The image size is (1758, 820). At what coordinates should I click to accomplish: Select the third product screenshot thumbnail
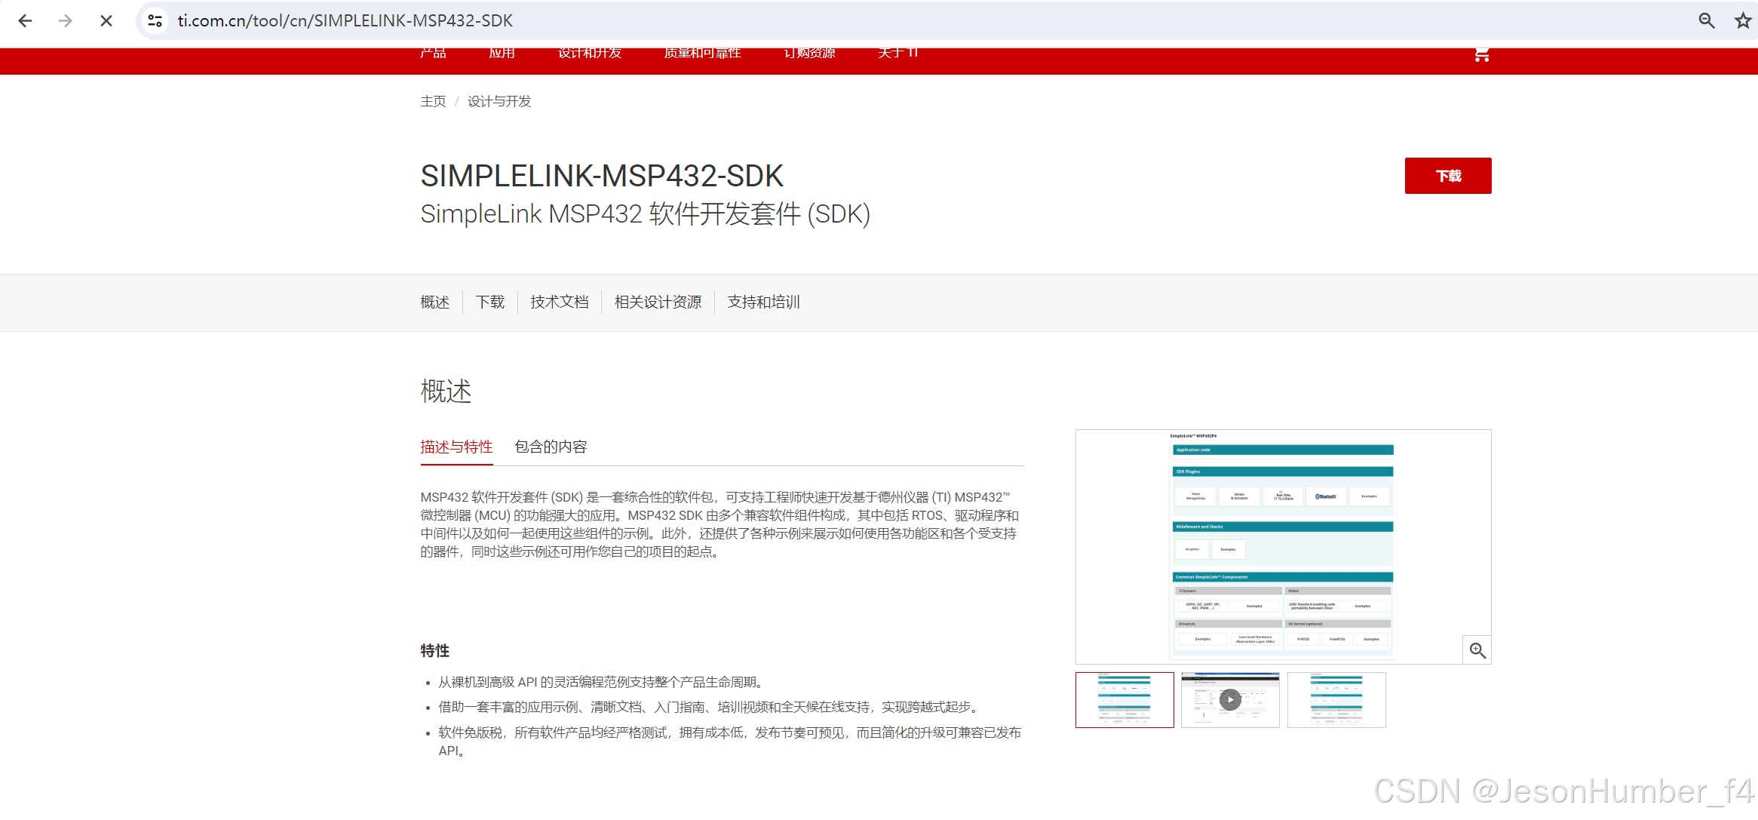coord(1336,699)
